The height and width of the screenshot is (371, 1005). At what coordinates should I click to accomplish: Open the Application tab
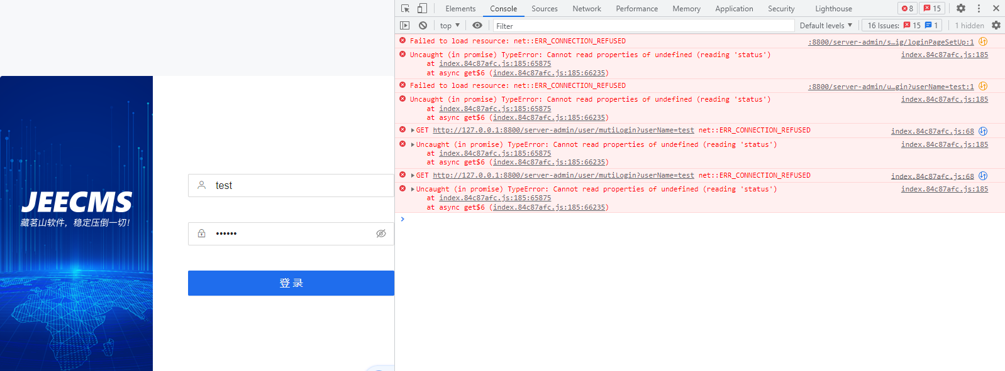click(x=733, y=9)
